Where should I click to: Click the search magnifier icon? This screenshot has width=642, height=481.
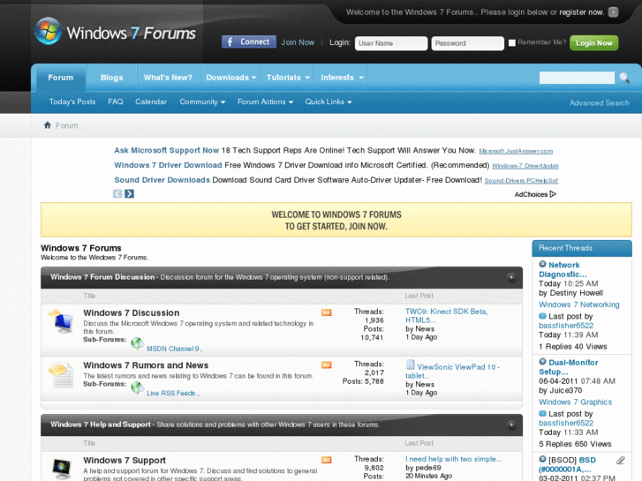(624, 78)
